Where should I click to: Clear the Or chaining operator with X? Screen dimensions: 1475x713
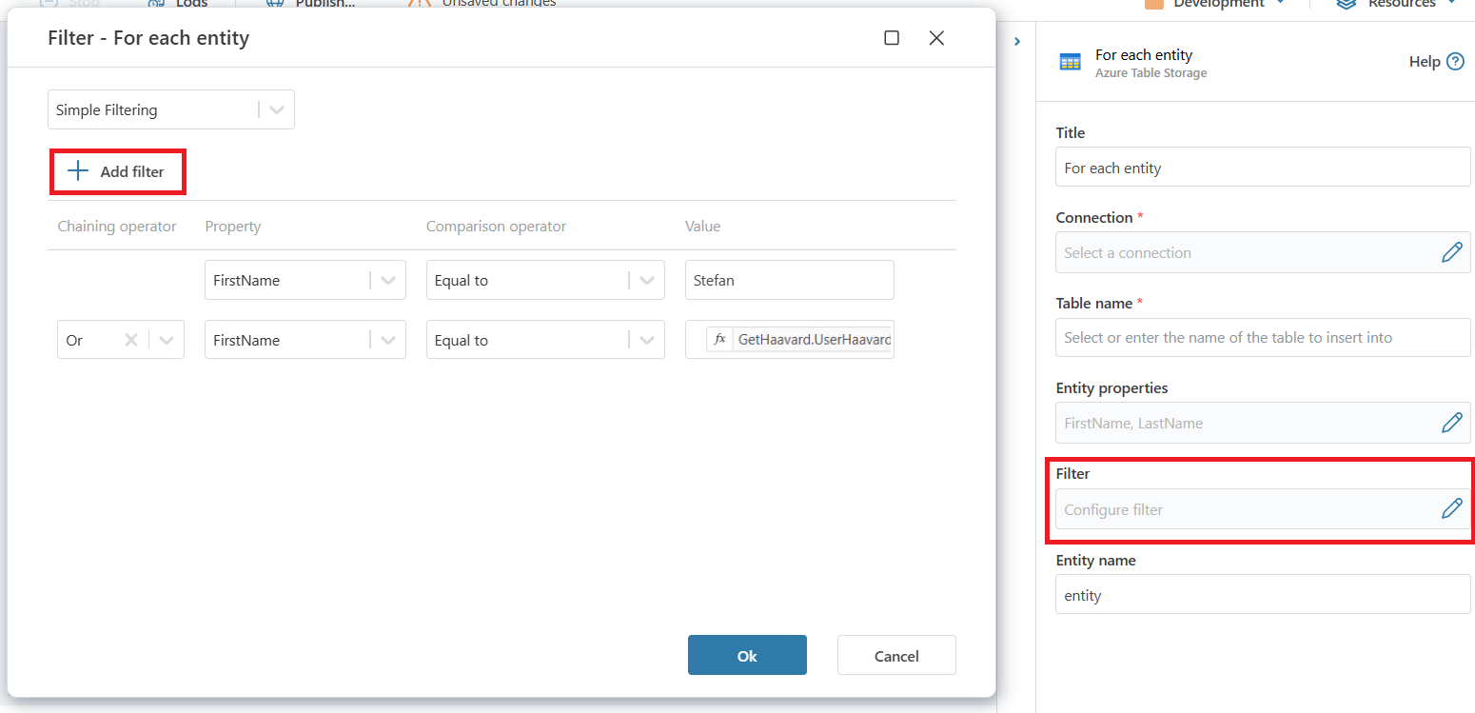click(131, 340)
